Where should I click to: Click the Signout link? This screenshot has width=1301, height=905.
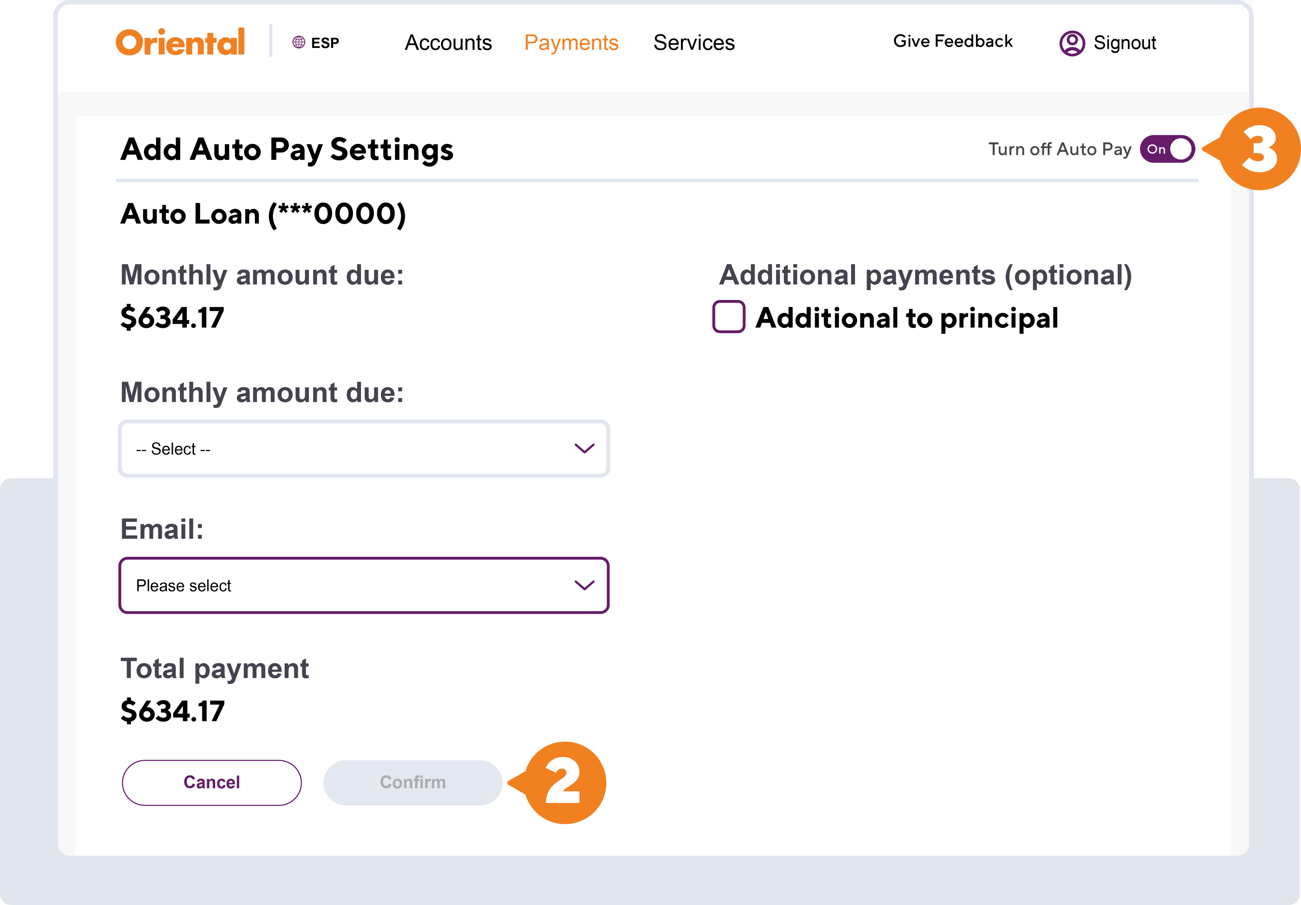point(1125,43)
